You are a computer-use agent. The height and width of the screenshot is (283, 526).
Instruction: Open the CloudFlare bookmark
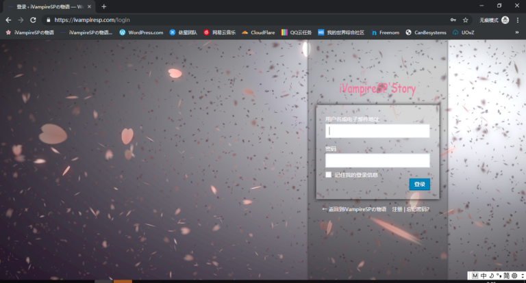click(258, 32)
